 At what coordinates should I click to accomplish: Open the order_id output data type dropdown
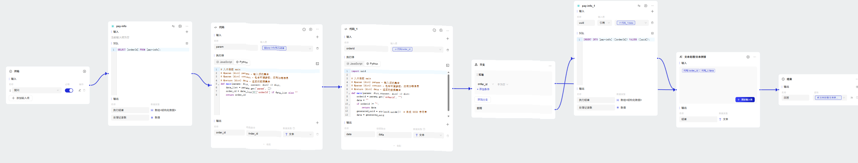click(298, 135)
